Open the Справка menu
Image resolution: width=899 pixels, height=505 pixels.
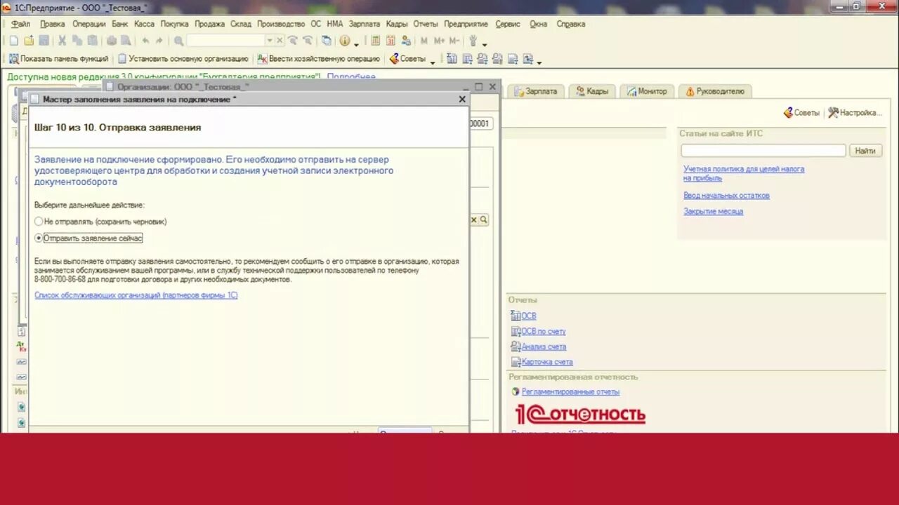(x=570, y=24)
